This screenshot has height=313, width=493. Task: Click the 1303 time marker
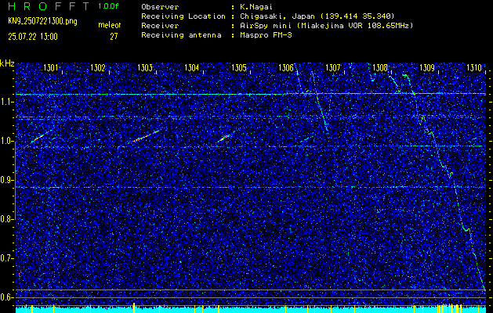(145, 68)
